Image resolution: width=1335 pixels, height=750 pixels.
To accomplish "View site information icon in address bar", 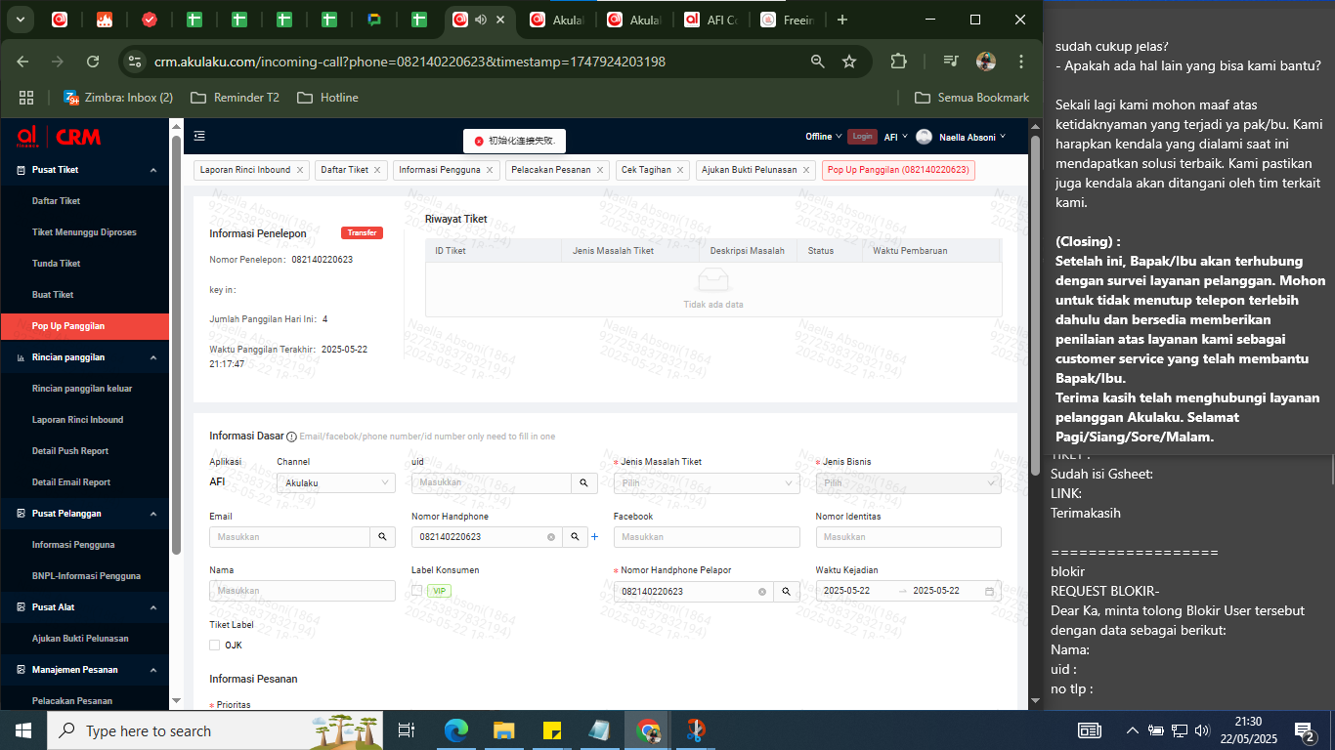I will tap(135, 62).
